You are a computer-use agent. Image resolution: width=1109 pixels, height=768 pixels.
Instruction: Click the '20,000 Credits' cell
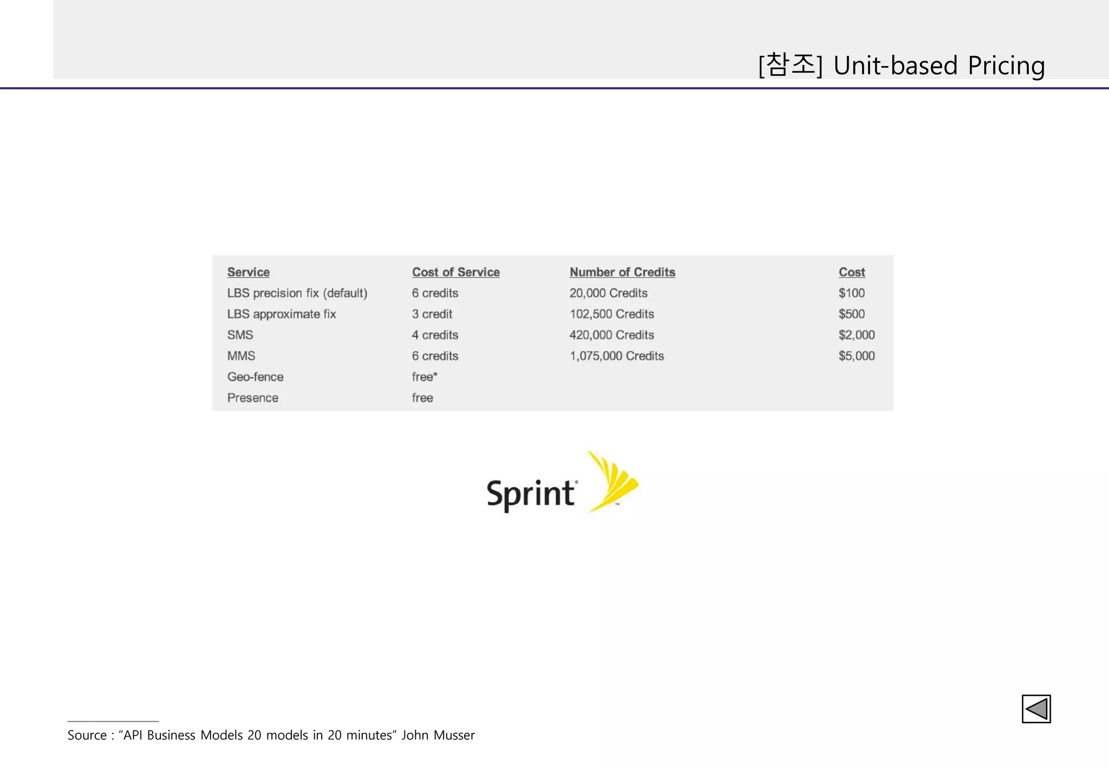[x=608, y=293]
